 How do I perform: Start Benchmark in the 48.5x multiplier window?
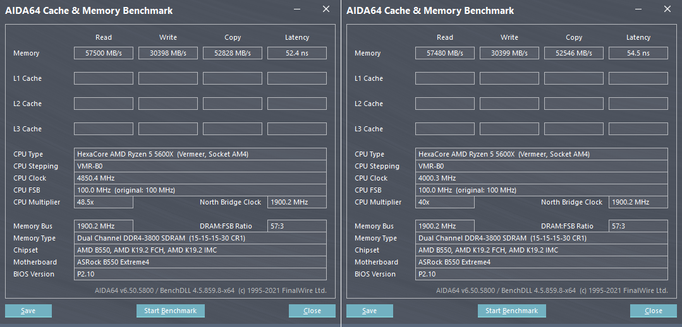click(x=170, y=311)
